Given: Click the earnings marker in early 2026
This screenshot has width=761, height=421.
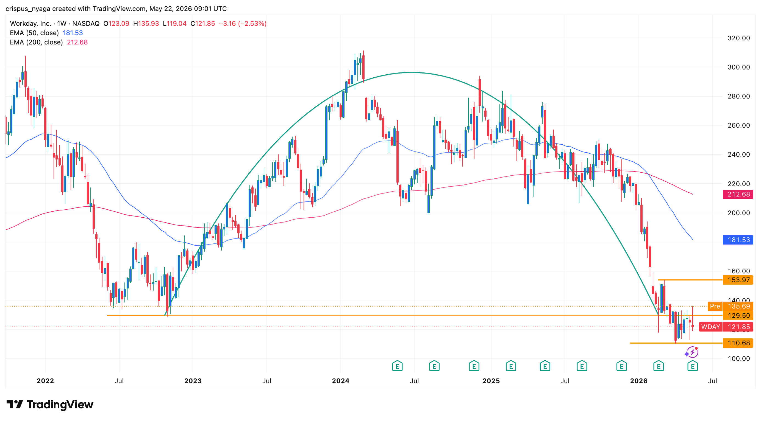Looking at the screenshot, I should coord(659,366).
